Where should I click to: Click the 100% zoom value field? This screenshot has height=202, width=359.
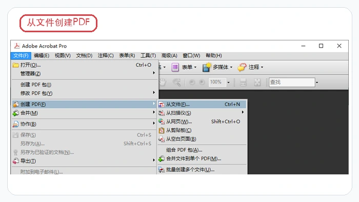(x=217, y=82)
